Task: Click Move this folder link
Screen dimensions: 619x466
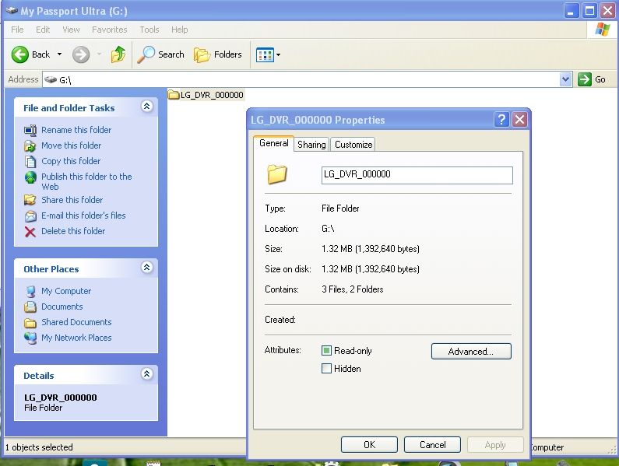Action: [71, 145]
